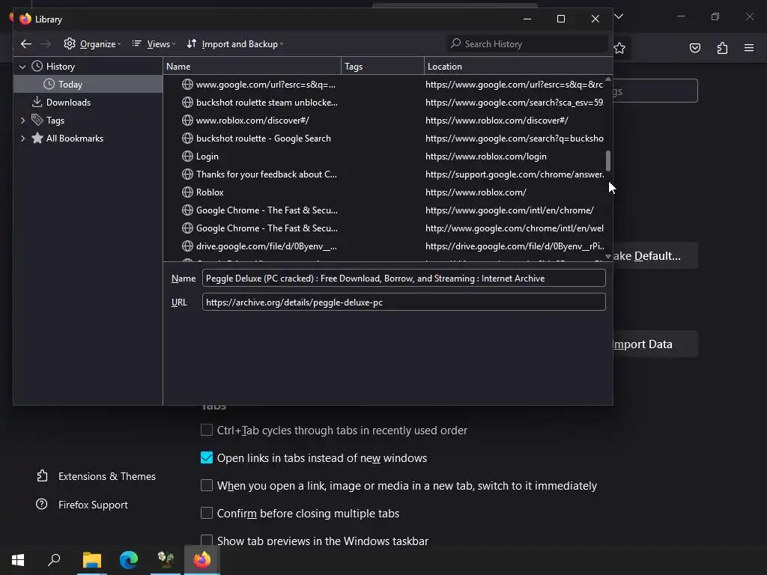Select Thanks for your feedback entry

pyautogui.click(x=384, y=174)
